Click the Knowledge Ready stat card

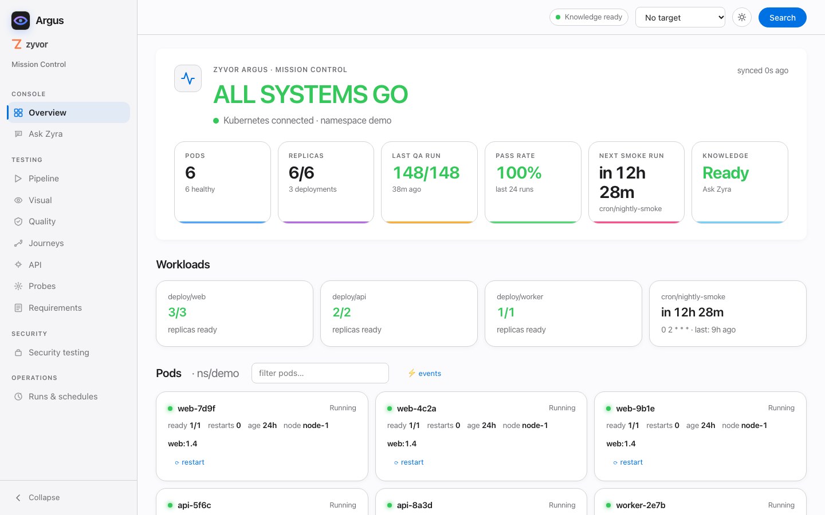pyautogui.click(x=740, y=183)
